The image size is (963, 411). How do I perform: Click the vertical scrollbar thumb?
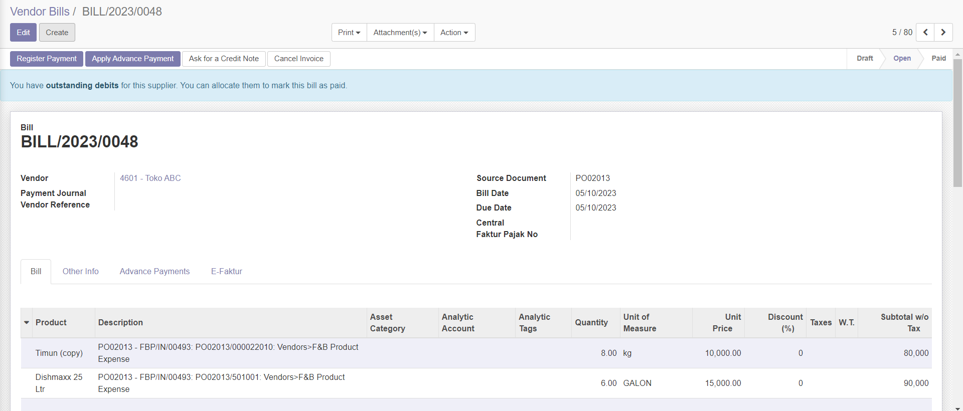(957, 123)
